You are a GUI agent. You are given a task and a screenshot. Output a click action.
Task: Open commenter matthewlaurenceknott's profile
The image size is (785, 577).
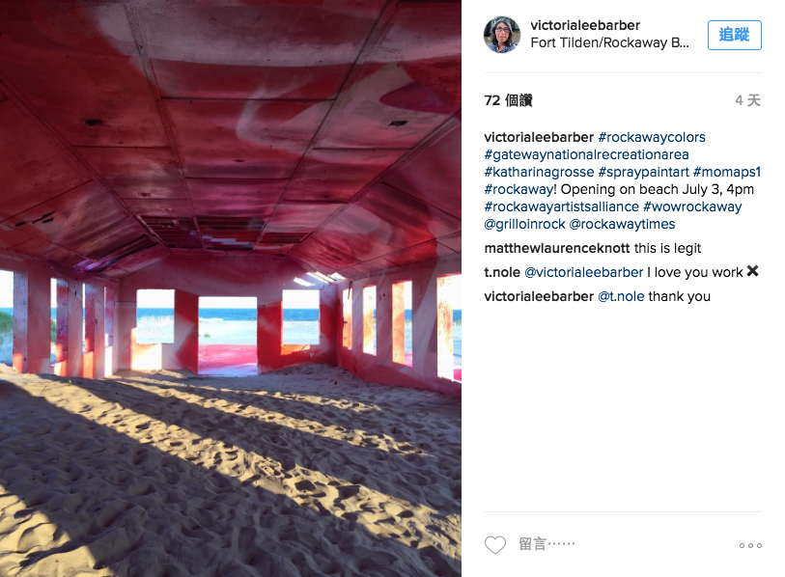tap(557, 248)
